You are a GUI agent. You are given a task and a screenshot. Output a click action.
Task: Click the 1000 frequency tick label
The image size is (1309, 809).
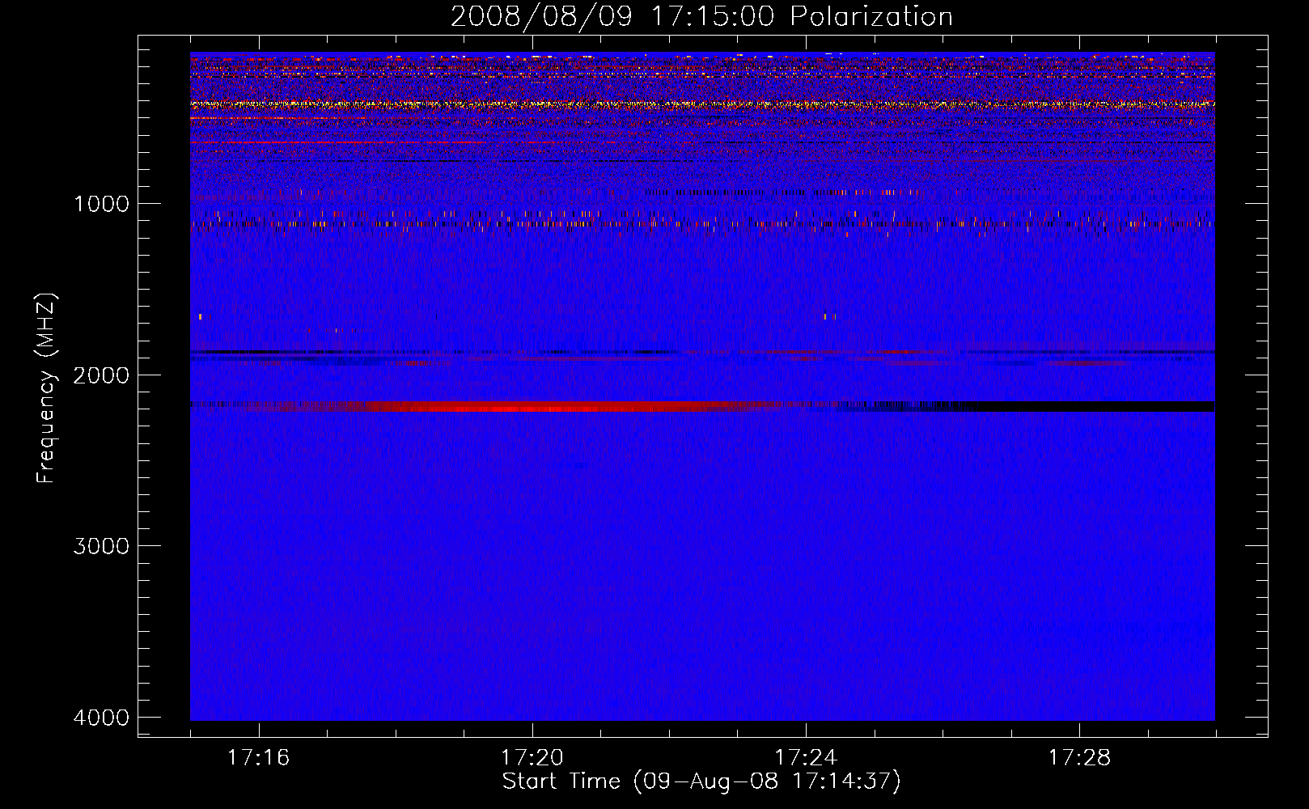[x=101, y=203]
